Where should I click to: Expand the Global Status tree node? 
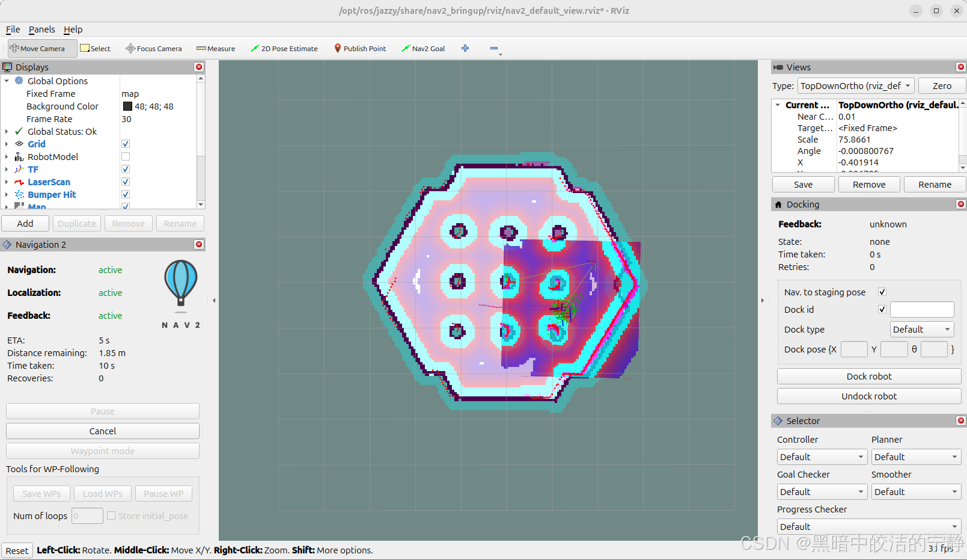pos(7,131)
